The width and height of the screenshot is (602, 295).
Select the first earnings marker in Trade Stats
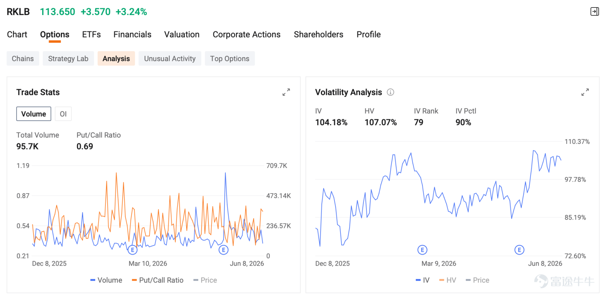click(x=132, y=250)
